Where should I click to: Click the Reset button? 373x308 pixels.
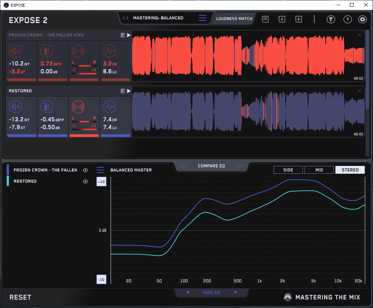click(x=20, y=297)
